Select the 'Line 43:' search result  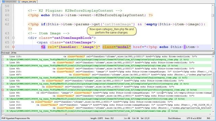pos(97,81)
